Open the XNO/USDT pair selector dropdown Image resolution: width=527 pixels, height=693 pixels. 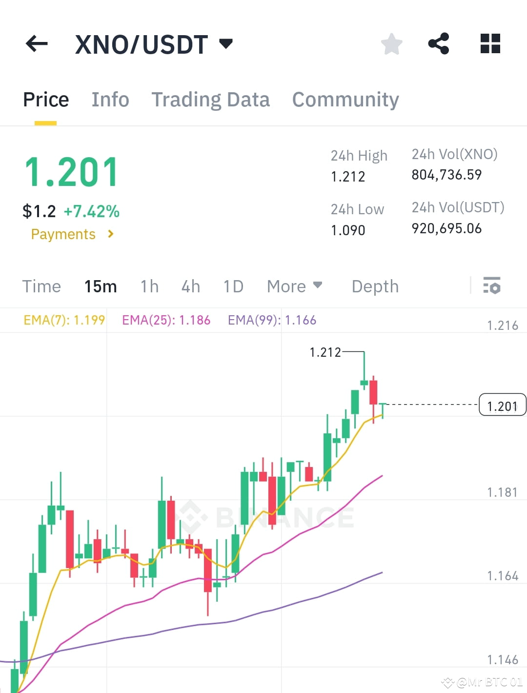[x=226, y=43]
